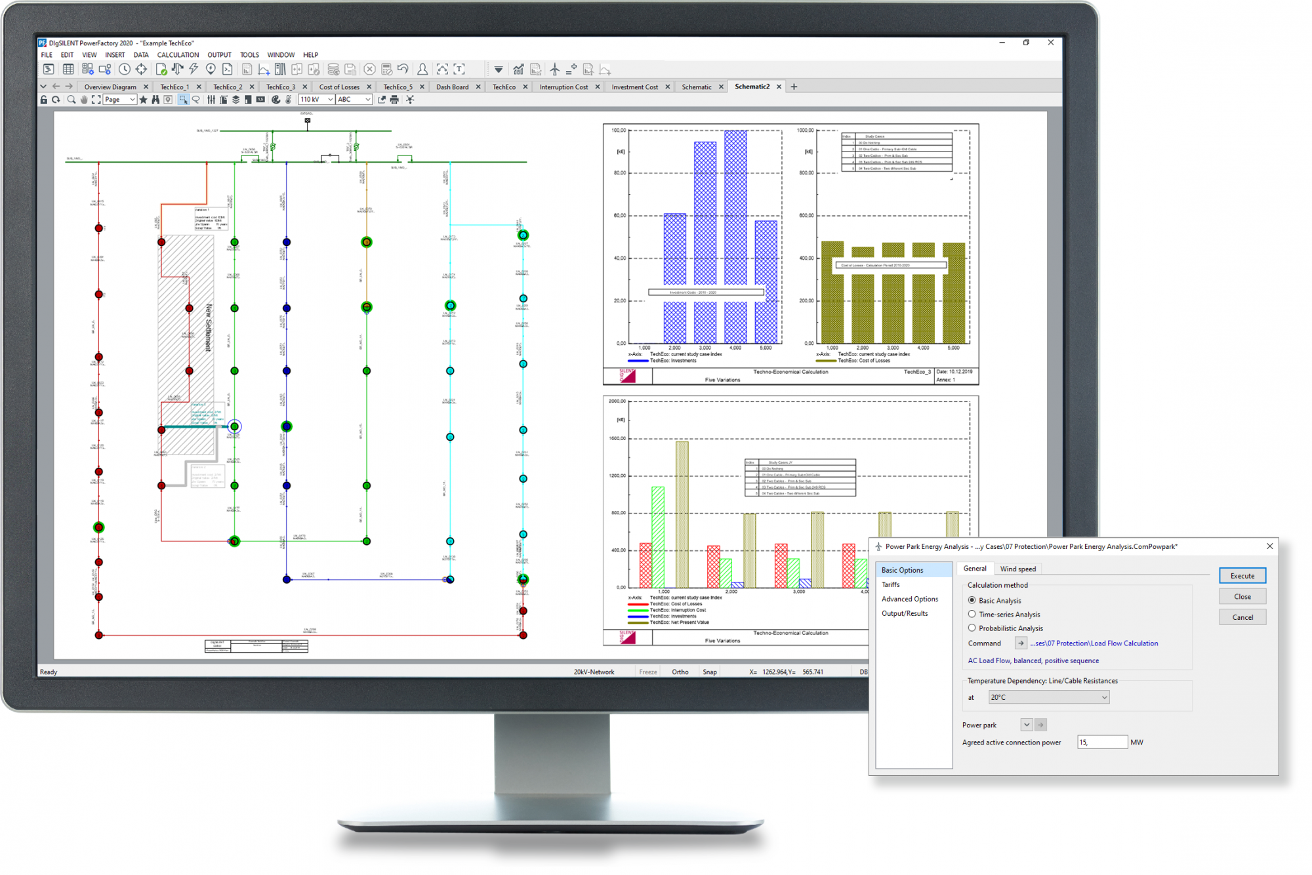1312x875 pixels.
Task: Open the Load Flow Calculation command link
Action: point(1094,643)
